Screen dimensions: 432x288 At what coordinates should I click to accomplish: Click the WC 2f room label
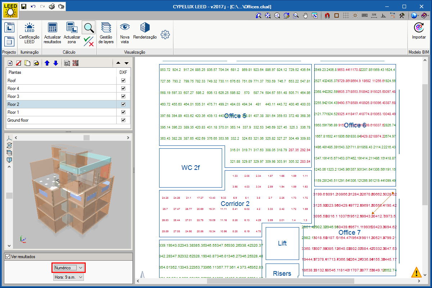click(190, 168)
